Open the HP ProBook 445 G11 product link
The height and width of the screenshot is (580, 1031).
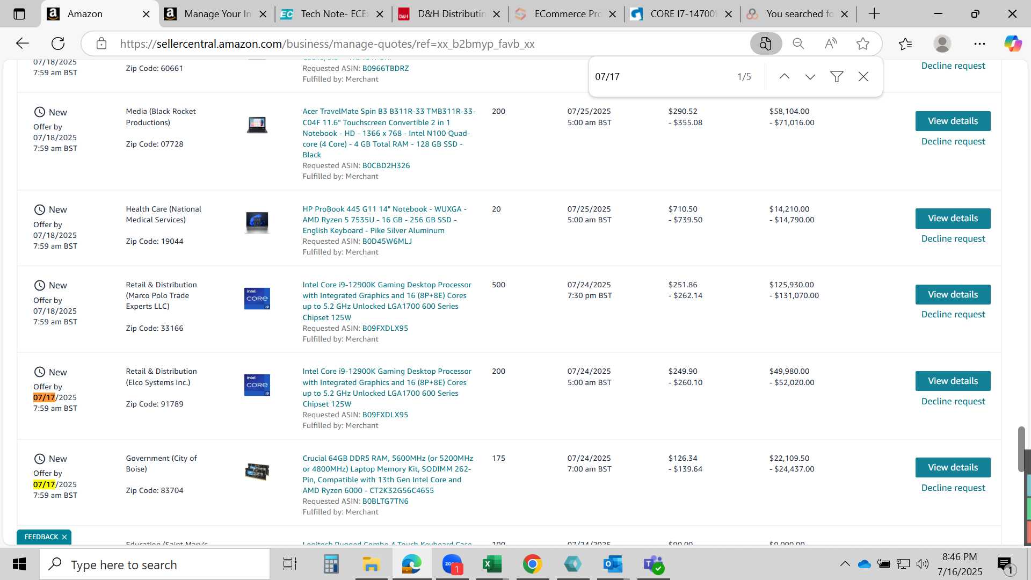coord(384,220)
